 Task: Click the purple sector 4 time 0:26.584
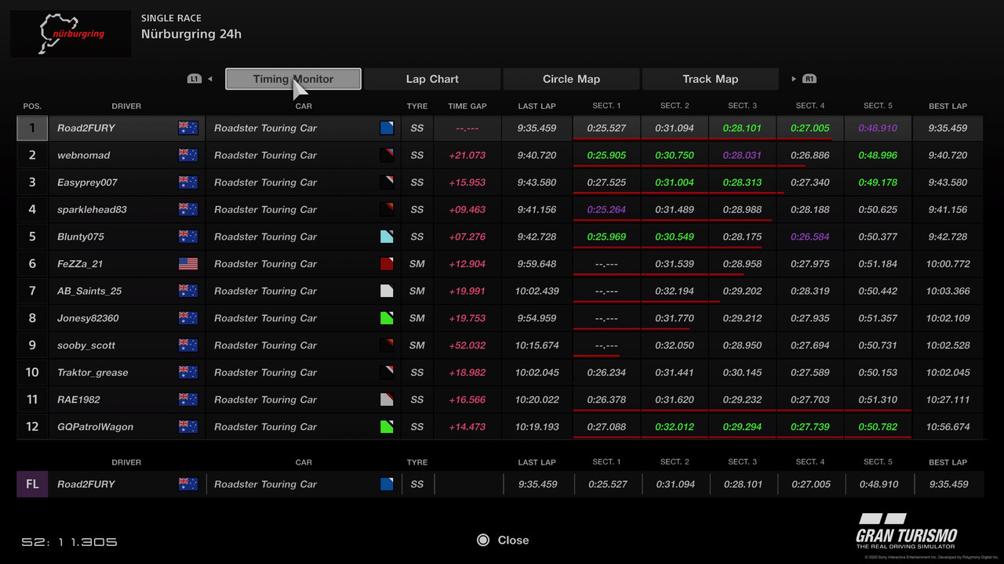pyautogui.click(x=810, y=237)
